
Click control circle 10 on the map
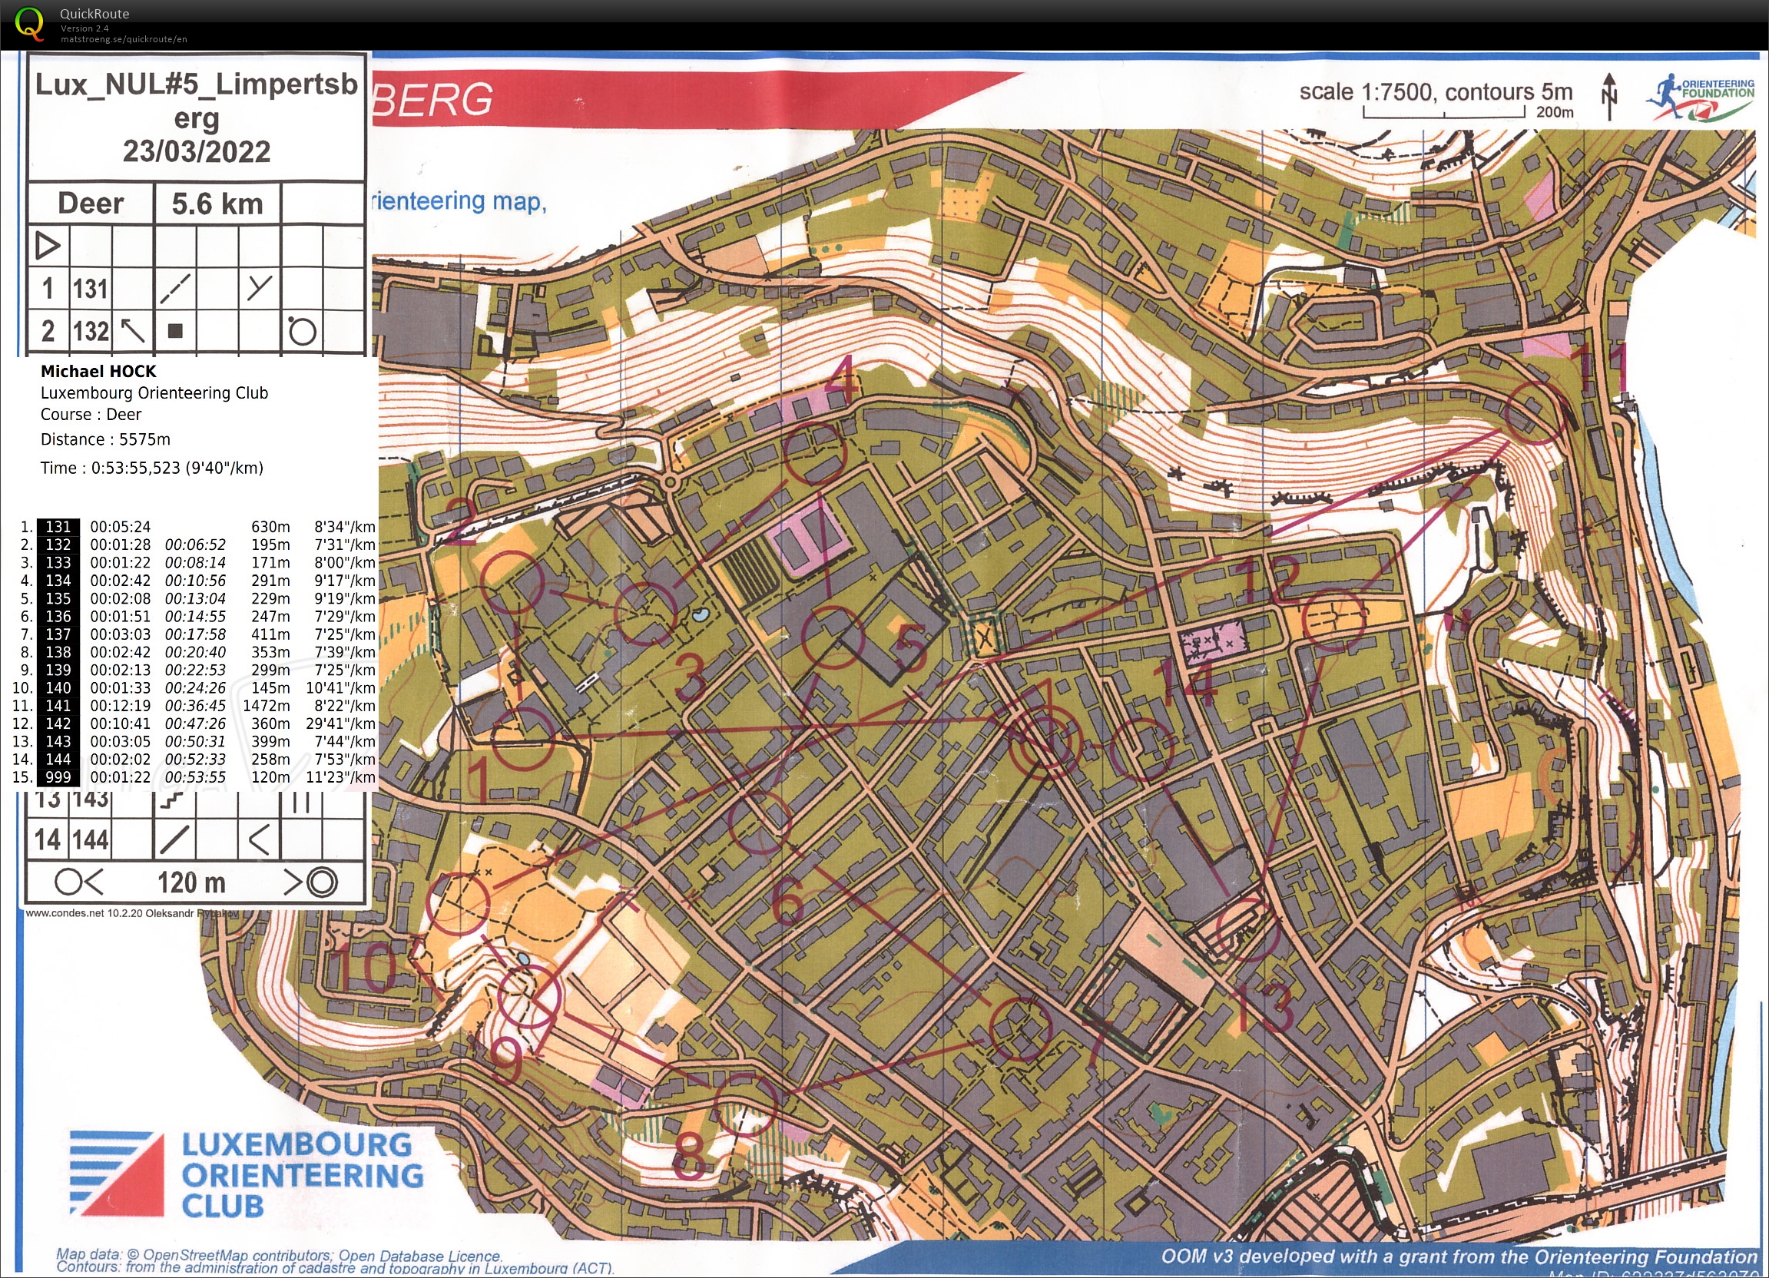[458, 905]
